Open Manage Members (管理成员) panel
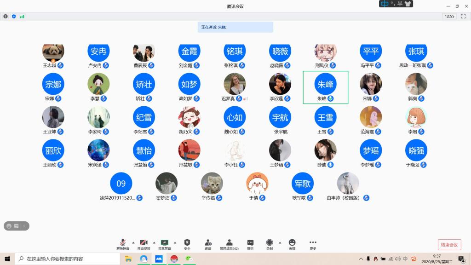This screenshot has height=265, width=471. click(229, 244)
